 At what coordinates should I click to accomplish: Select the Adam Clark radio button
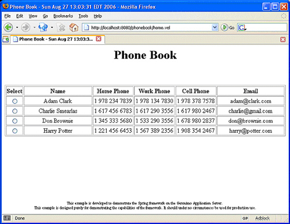(x=14, y=101)
